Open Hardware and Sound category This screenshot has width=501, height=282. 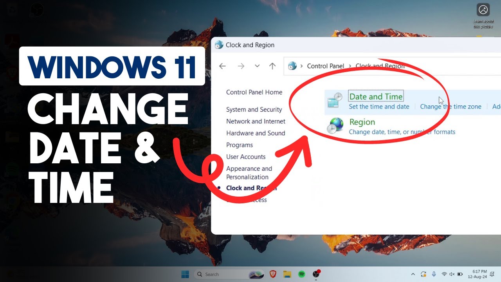coord(256,133)
